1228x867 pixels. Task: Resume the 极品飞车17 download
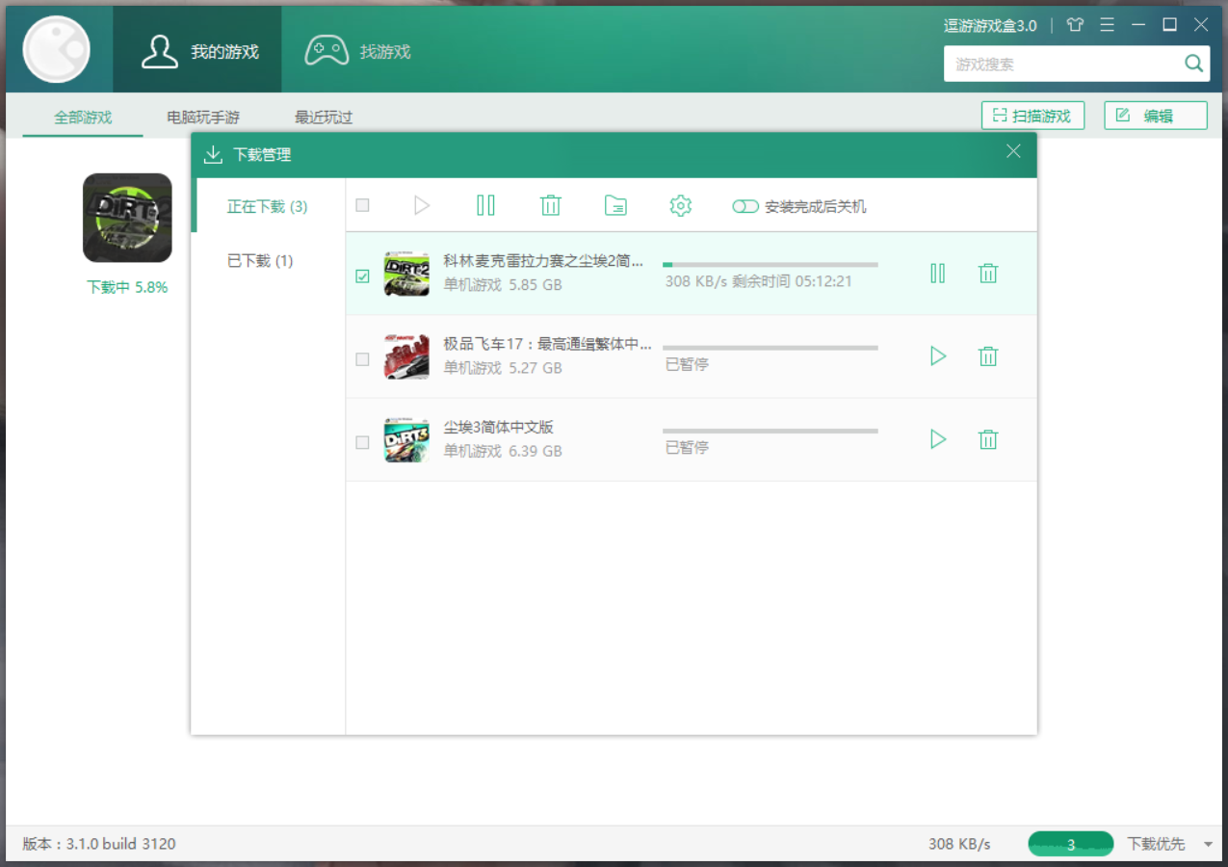click(x=937, y=356)
